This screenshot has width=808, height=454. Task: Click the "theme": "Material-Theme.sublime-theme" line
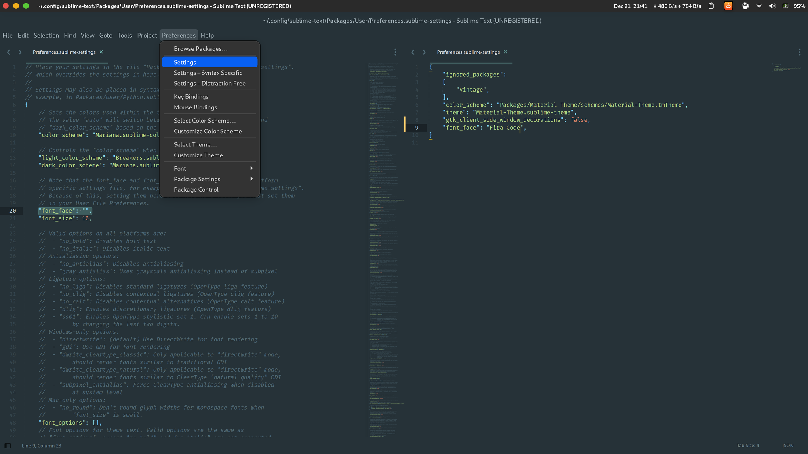[x=510, y=113]
